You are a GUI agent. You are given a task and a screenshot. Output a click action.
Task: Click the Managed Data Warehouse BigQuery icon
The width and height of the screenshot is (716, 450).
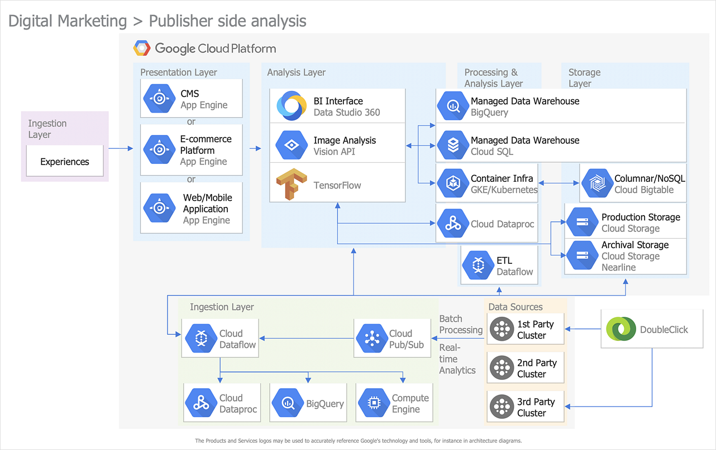[x=453, y=106]
